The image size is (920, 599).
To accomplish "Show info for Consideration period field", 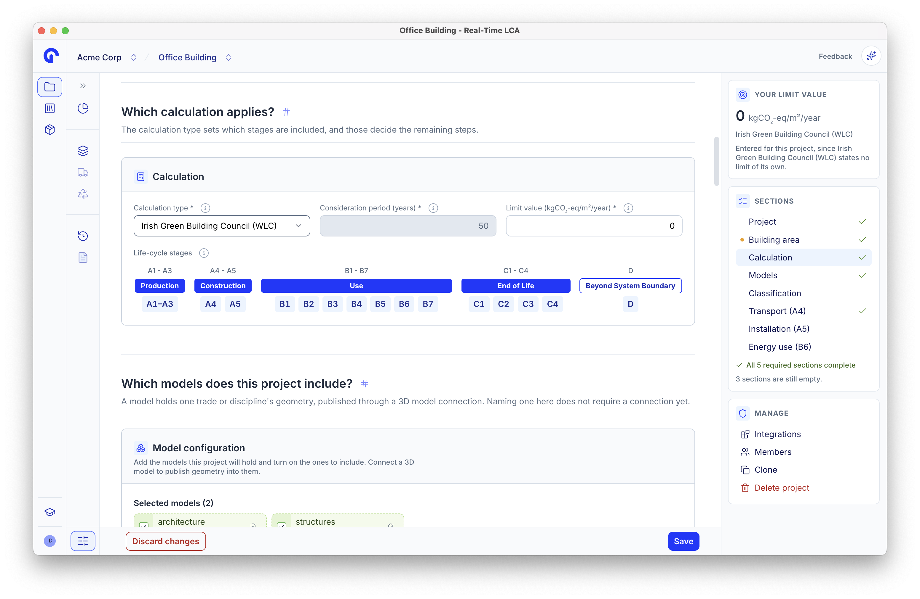I will point(433,208).
